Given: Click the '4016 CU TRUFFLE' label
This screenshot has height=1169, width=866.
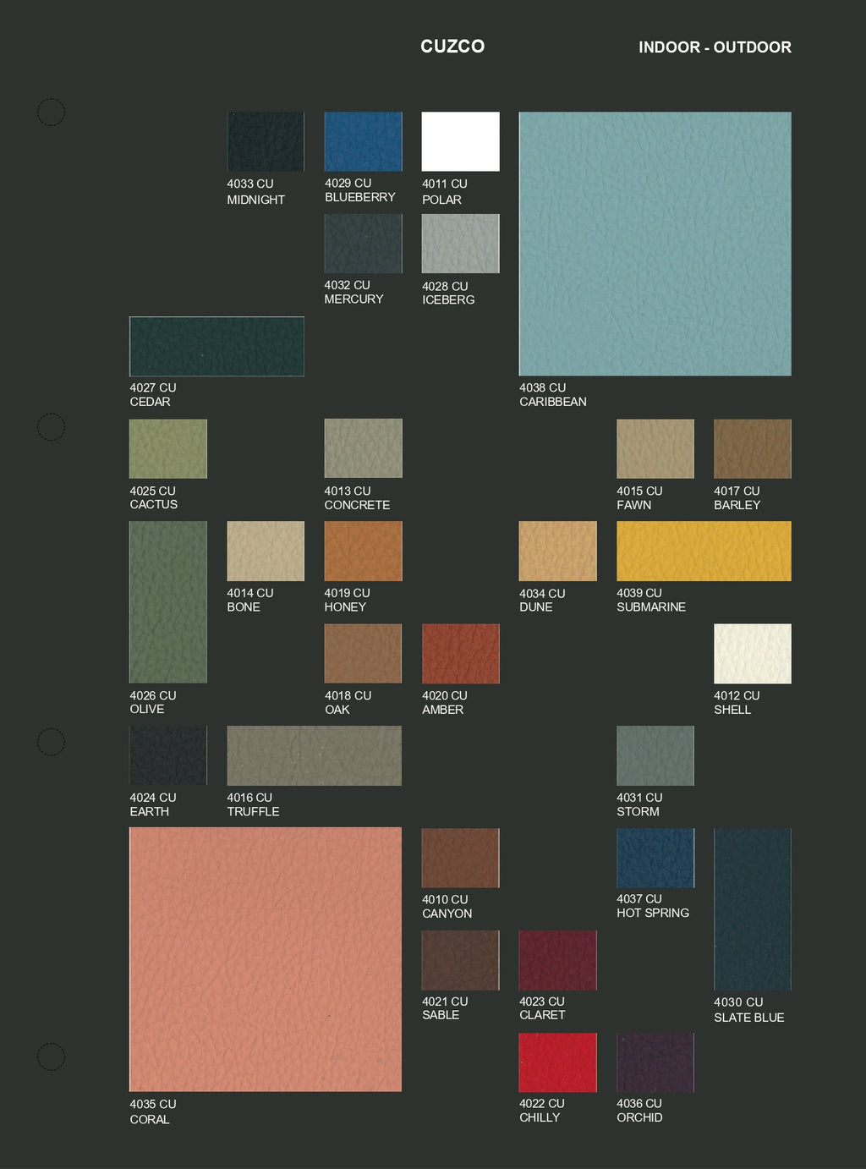Looking at the screenshot, I should coord(253,804).
